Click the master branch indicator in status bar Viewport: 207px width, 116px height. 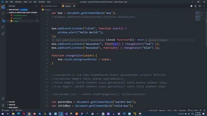pos(6,110)
